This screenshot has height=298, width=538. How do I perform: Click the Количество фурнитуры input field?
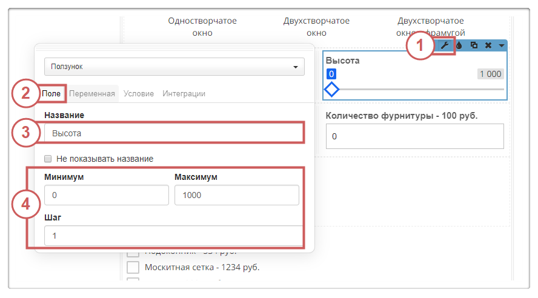click(x=414, y=137)
